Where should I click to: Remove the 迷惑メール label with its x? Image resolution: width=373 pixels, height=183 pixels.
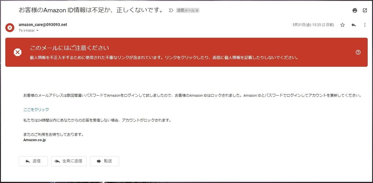197,10
